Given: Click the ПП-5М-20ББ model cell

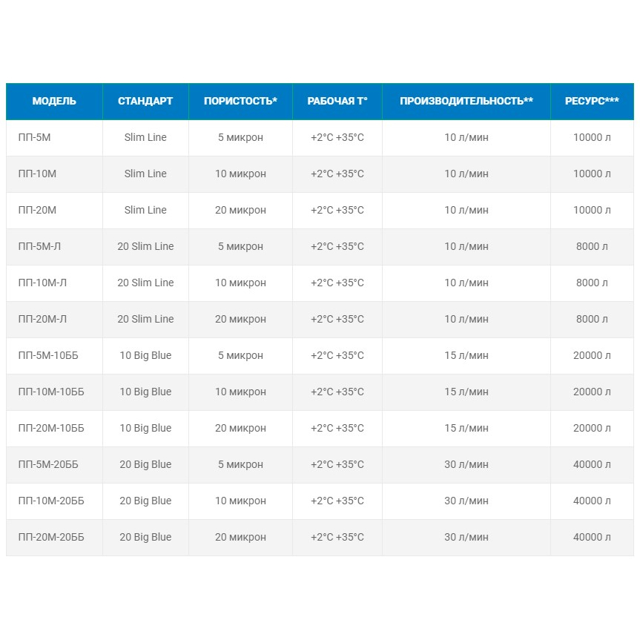Looking at the screenshot, I should (x=48, y=464).
